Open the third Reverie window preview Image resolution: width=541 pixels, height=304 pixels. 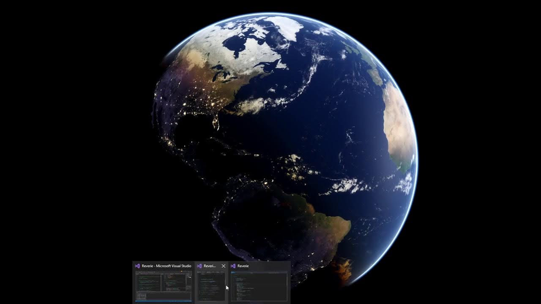point(259,286)
